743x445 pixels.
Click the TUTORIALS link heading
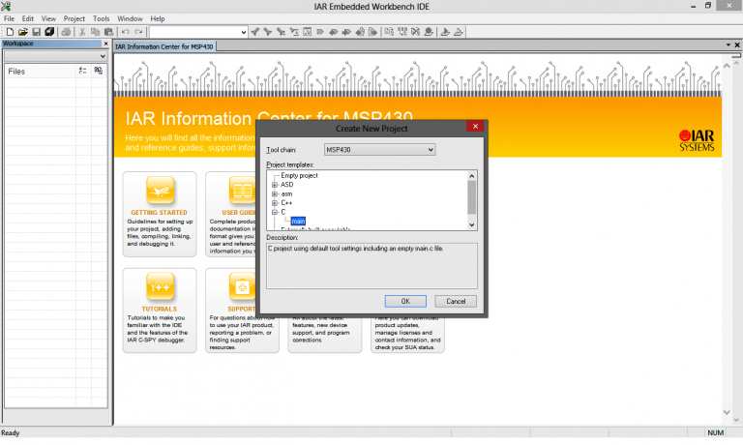(160, 309)
